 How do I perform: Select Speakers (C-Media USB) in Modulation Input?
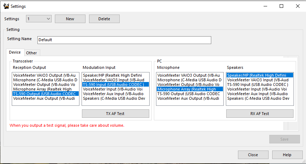tap(115, 98)
